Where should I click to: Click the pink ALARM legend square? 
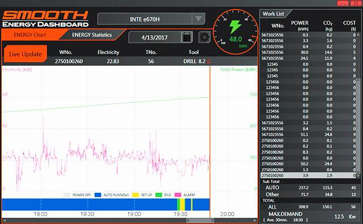(x=178, y=195)
